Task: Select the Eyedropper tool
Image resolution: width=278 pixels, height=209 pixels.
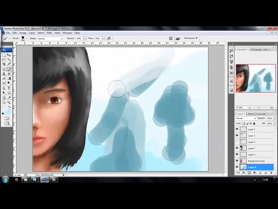Action: click(x=9, y=98)
